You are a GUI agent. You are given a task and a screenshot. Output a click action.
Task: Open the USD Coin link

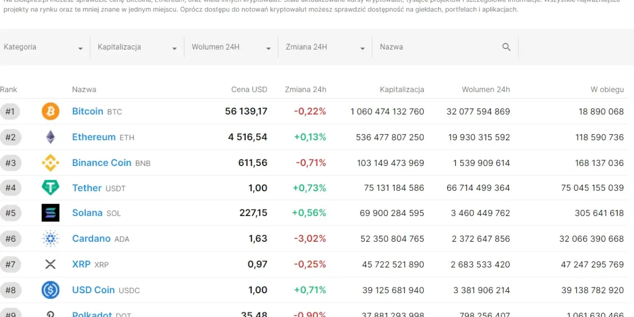click(x=93, y=290)
